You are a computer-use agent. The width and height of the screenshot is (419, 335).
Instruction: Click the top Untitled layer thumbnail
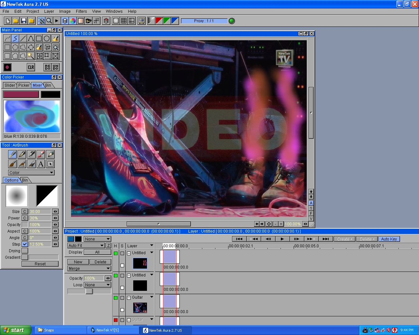pos(140,264)
